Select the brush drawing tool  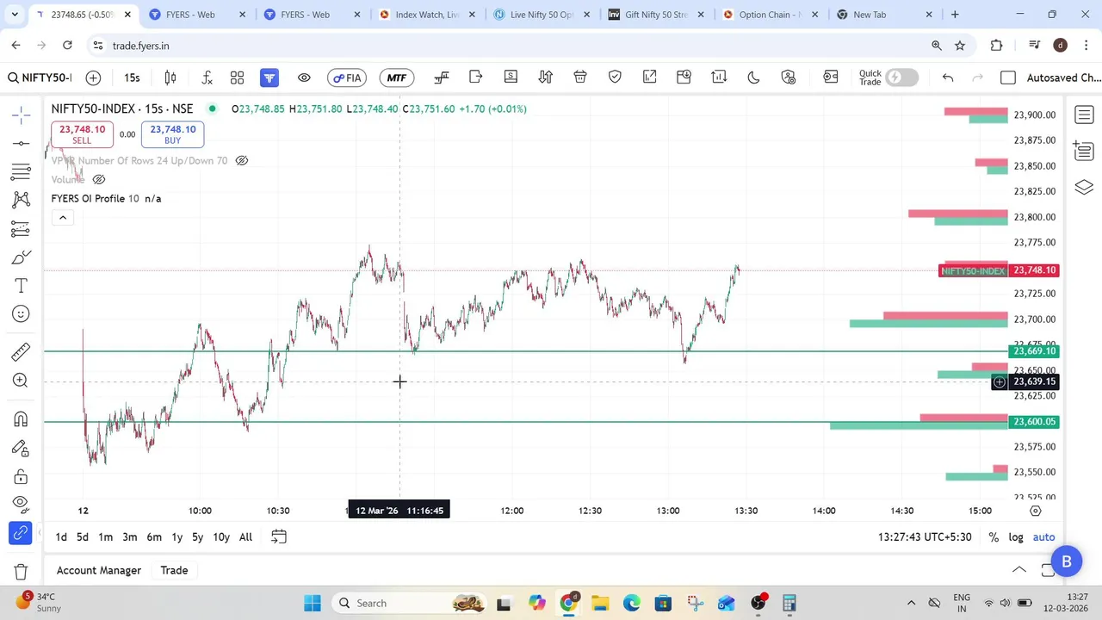[22, 257]
